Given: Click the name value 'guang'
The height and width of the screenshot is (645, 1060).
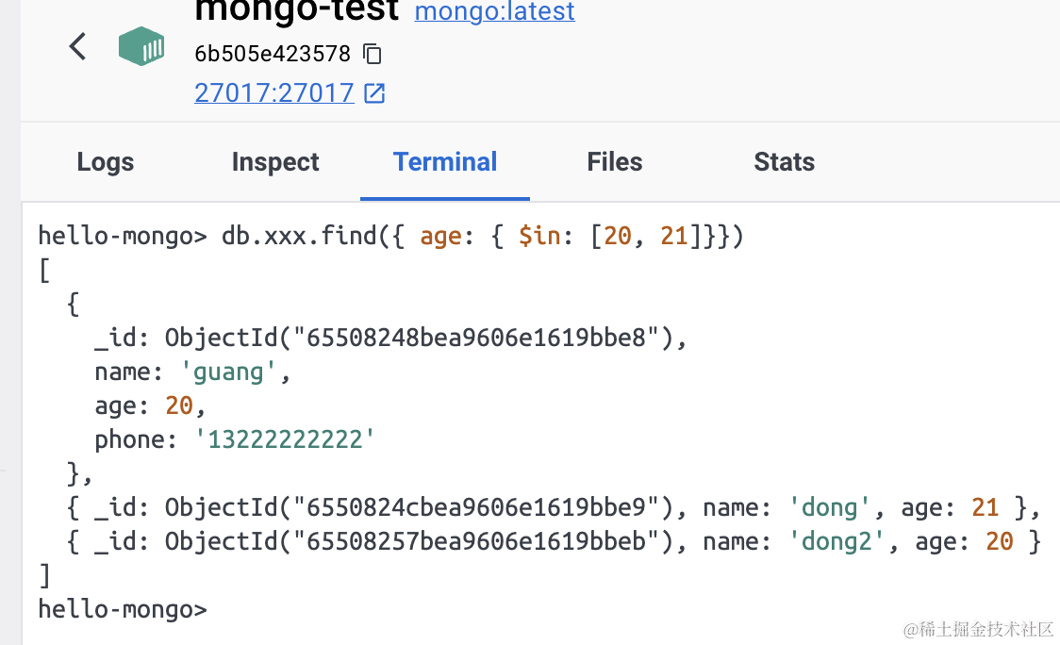Looking at the screenshot, I should tap(236, 372).
